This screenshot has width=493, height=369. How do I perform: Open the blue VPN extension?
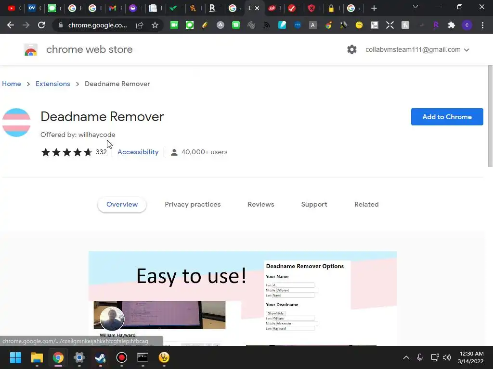coord(298,25)
